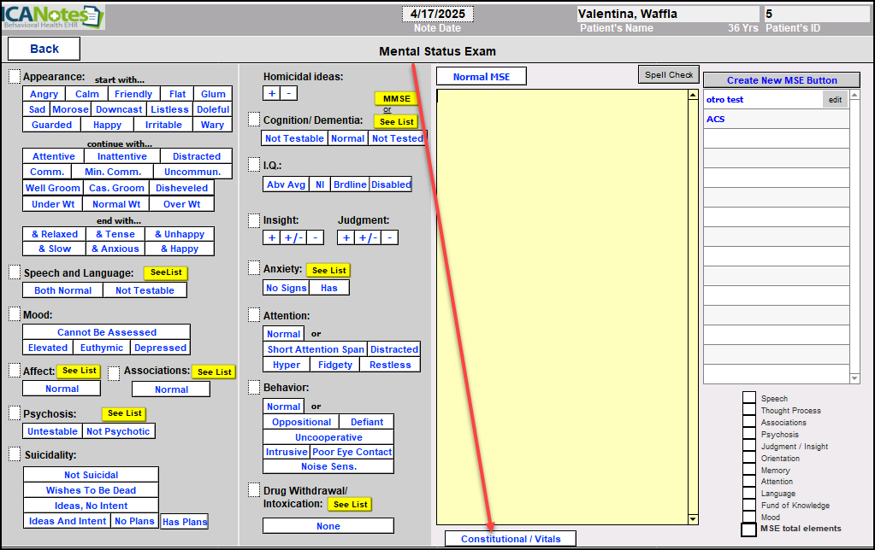The height and width of the screenshot is (550, 875).
Task: Check the Mood section checkbox
Action: coord(15,314)
